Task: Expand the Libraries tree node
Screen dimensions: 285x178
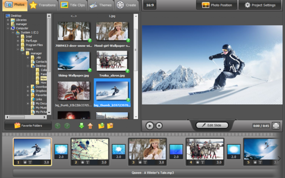Action: (x=8, y=20)
